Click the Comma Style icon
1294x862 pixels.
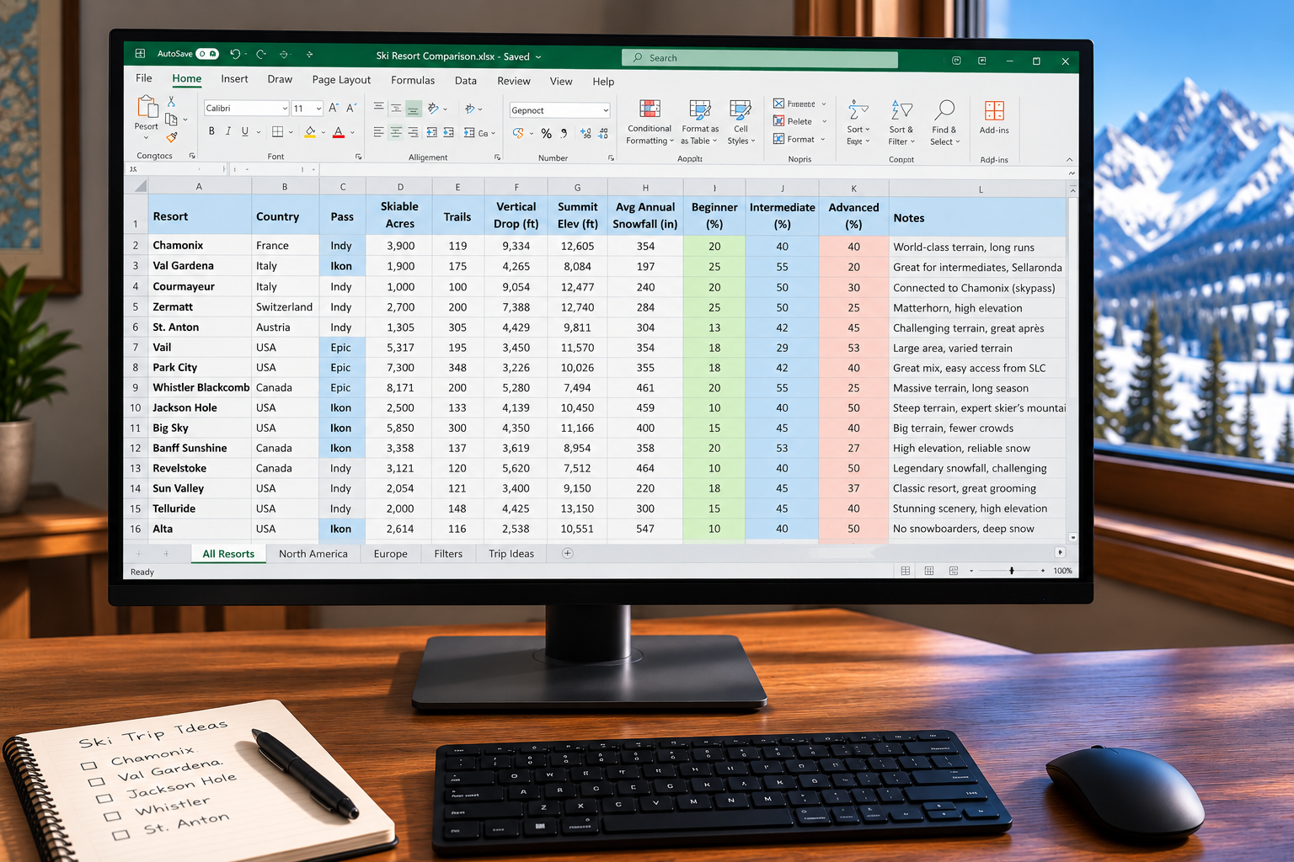pos(564,133)
